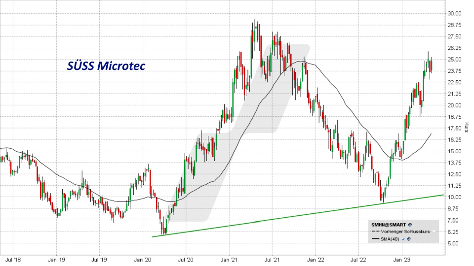Click the 30.00 price axis label
Viewport: 474px width, 266px height.
(454, 14)
